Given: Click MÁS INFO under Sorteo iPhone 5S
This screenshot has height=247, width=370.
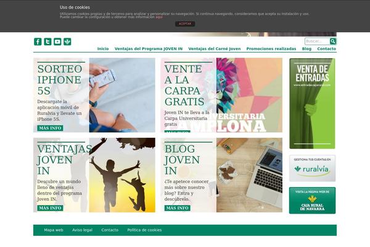Looking at the screenshot, I should pos(50,128).
